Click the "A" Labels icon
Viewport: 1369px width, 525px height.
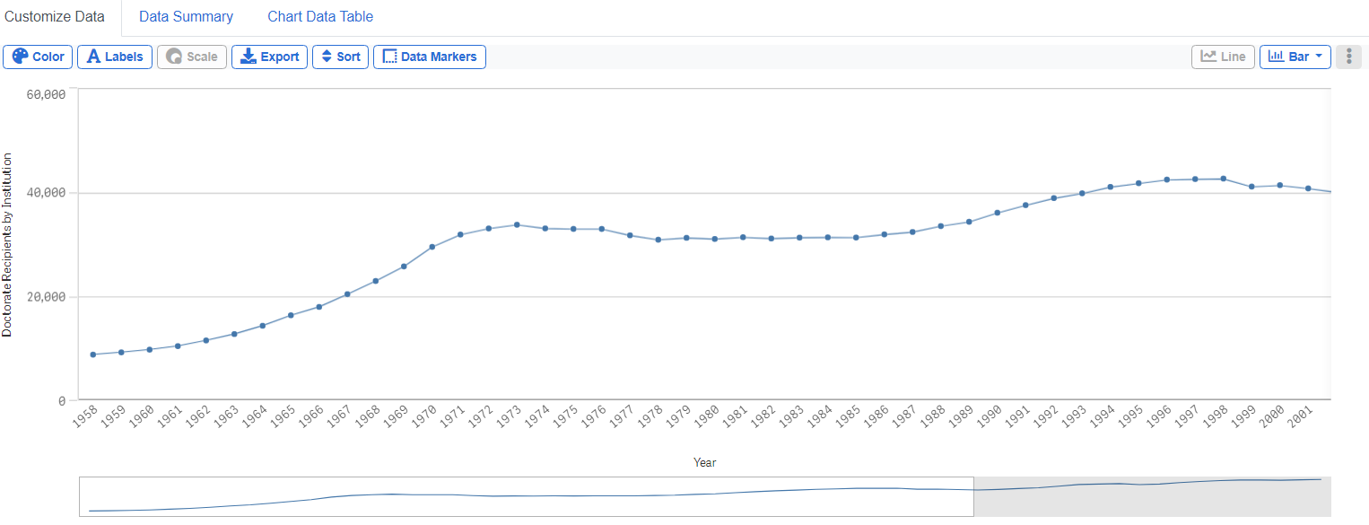coord(93,57)
